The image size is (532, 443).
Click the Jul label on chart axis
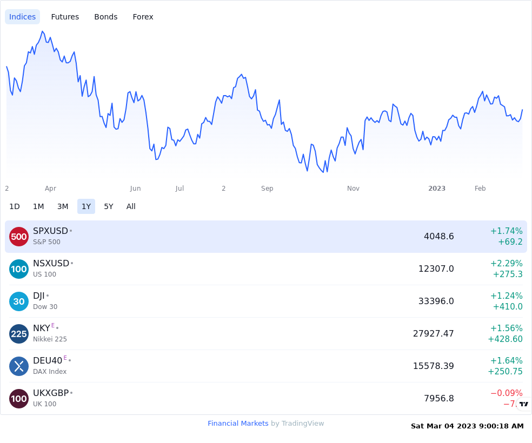pos(179,189)
